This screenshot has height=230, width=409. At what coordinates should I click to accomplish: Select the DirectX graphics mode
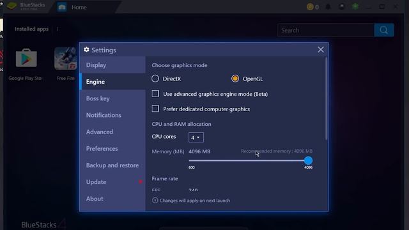[x=155, y=79]
